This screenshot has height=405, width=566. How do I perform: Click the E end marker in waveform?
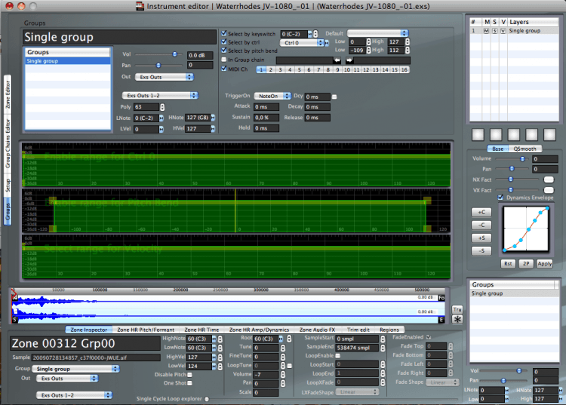pos(441,320)
